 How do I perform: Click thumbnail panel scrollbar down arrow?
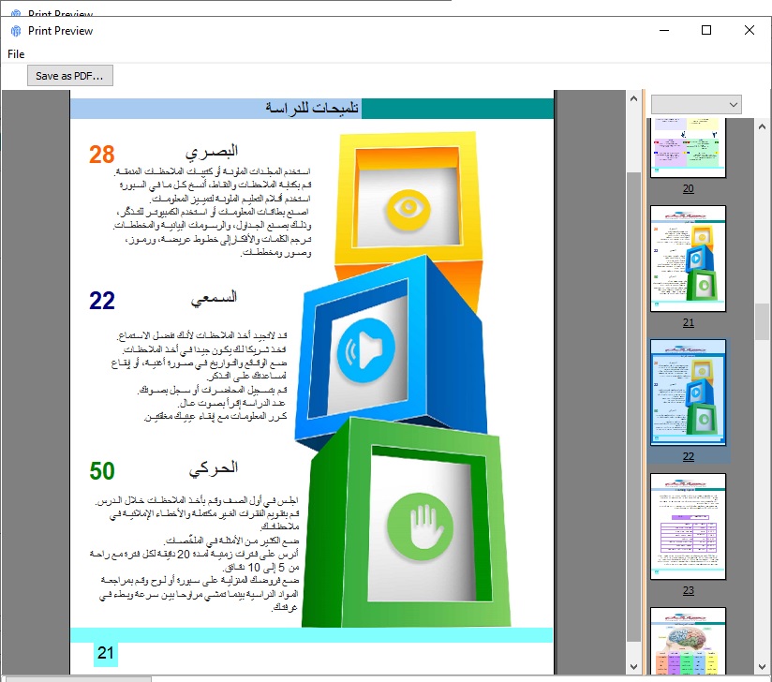(762, 667)
